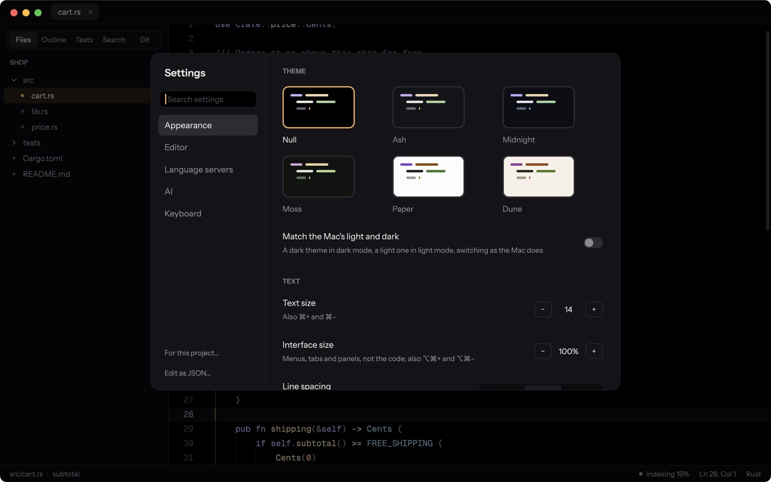Image resolution: width=771 pixels, height=482 pixels.
Task: Click the For this project… link
Action: [191, 353]
